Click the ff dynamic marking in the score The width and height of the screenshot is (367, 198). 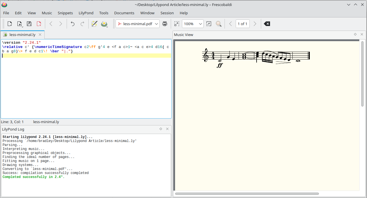click(220, 65)
